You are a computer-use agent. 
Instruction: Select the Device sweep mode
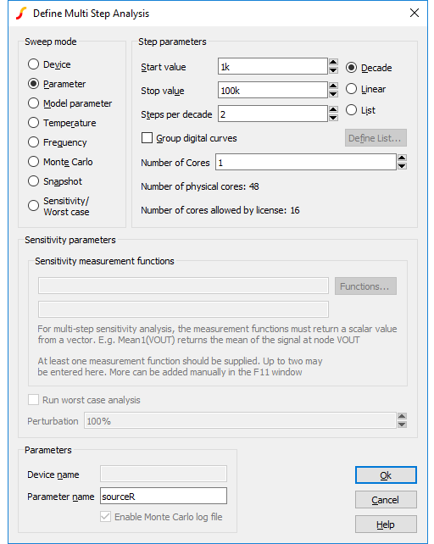click(x=33, y=64)
